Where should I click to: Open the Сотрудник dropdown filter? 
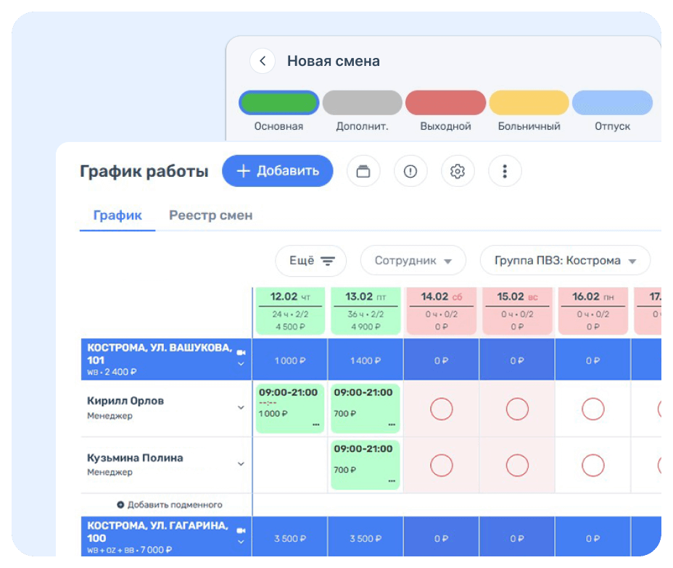pyautogui.click(x=413, y=261)
